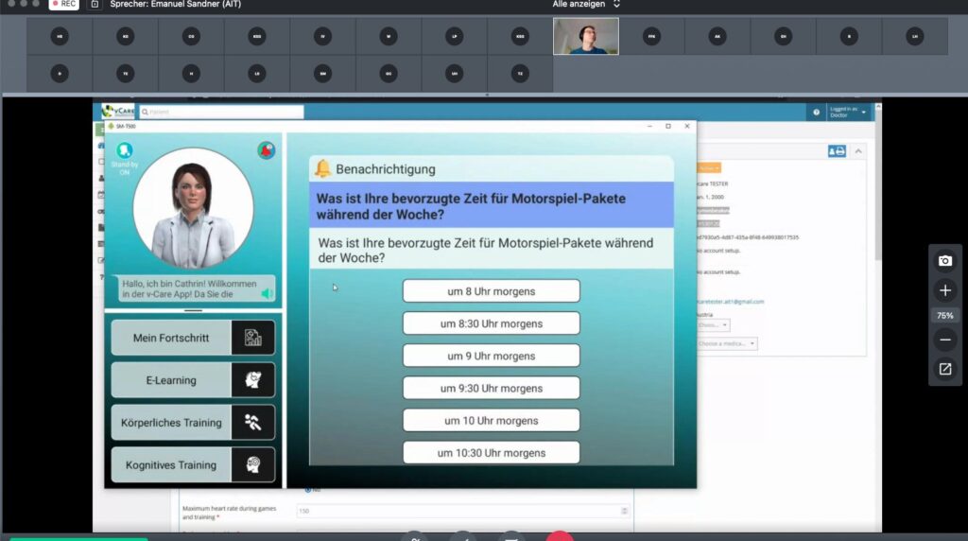This screenshot has height=541, width=968.
Task: Click the speaker icon in chat bubble
Action: click(x=268, y=294)
